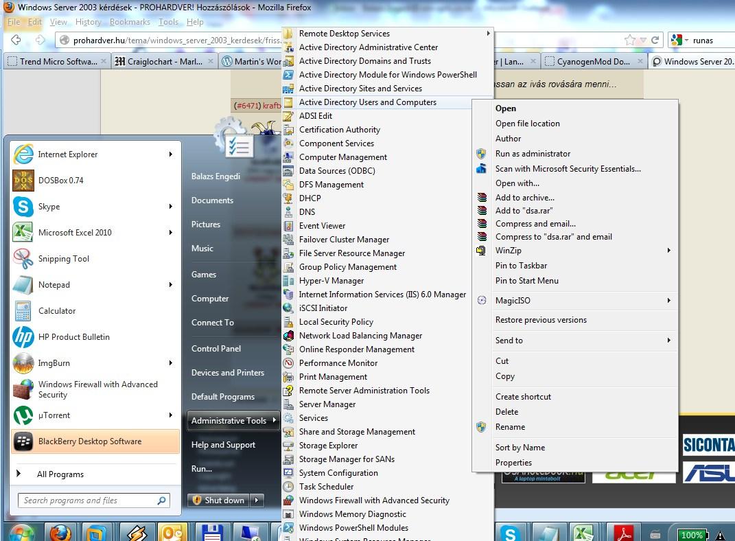The height and width of the screenshot is (541, 735).
Task: Click the Hyper-V Manager icon
Action: point(288,281)
